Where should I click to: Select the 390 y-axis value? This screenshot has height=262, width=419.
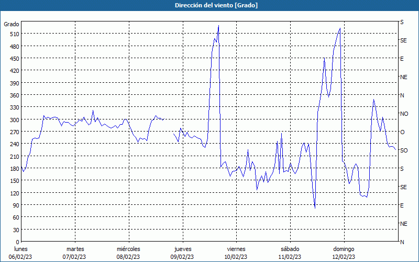click(x=15, y=83)
